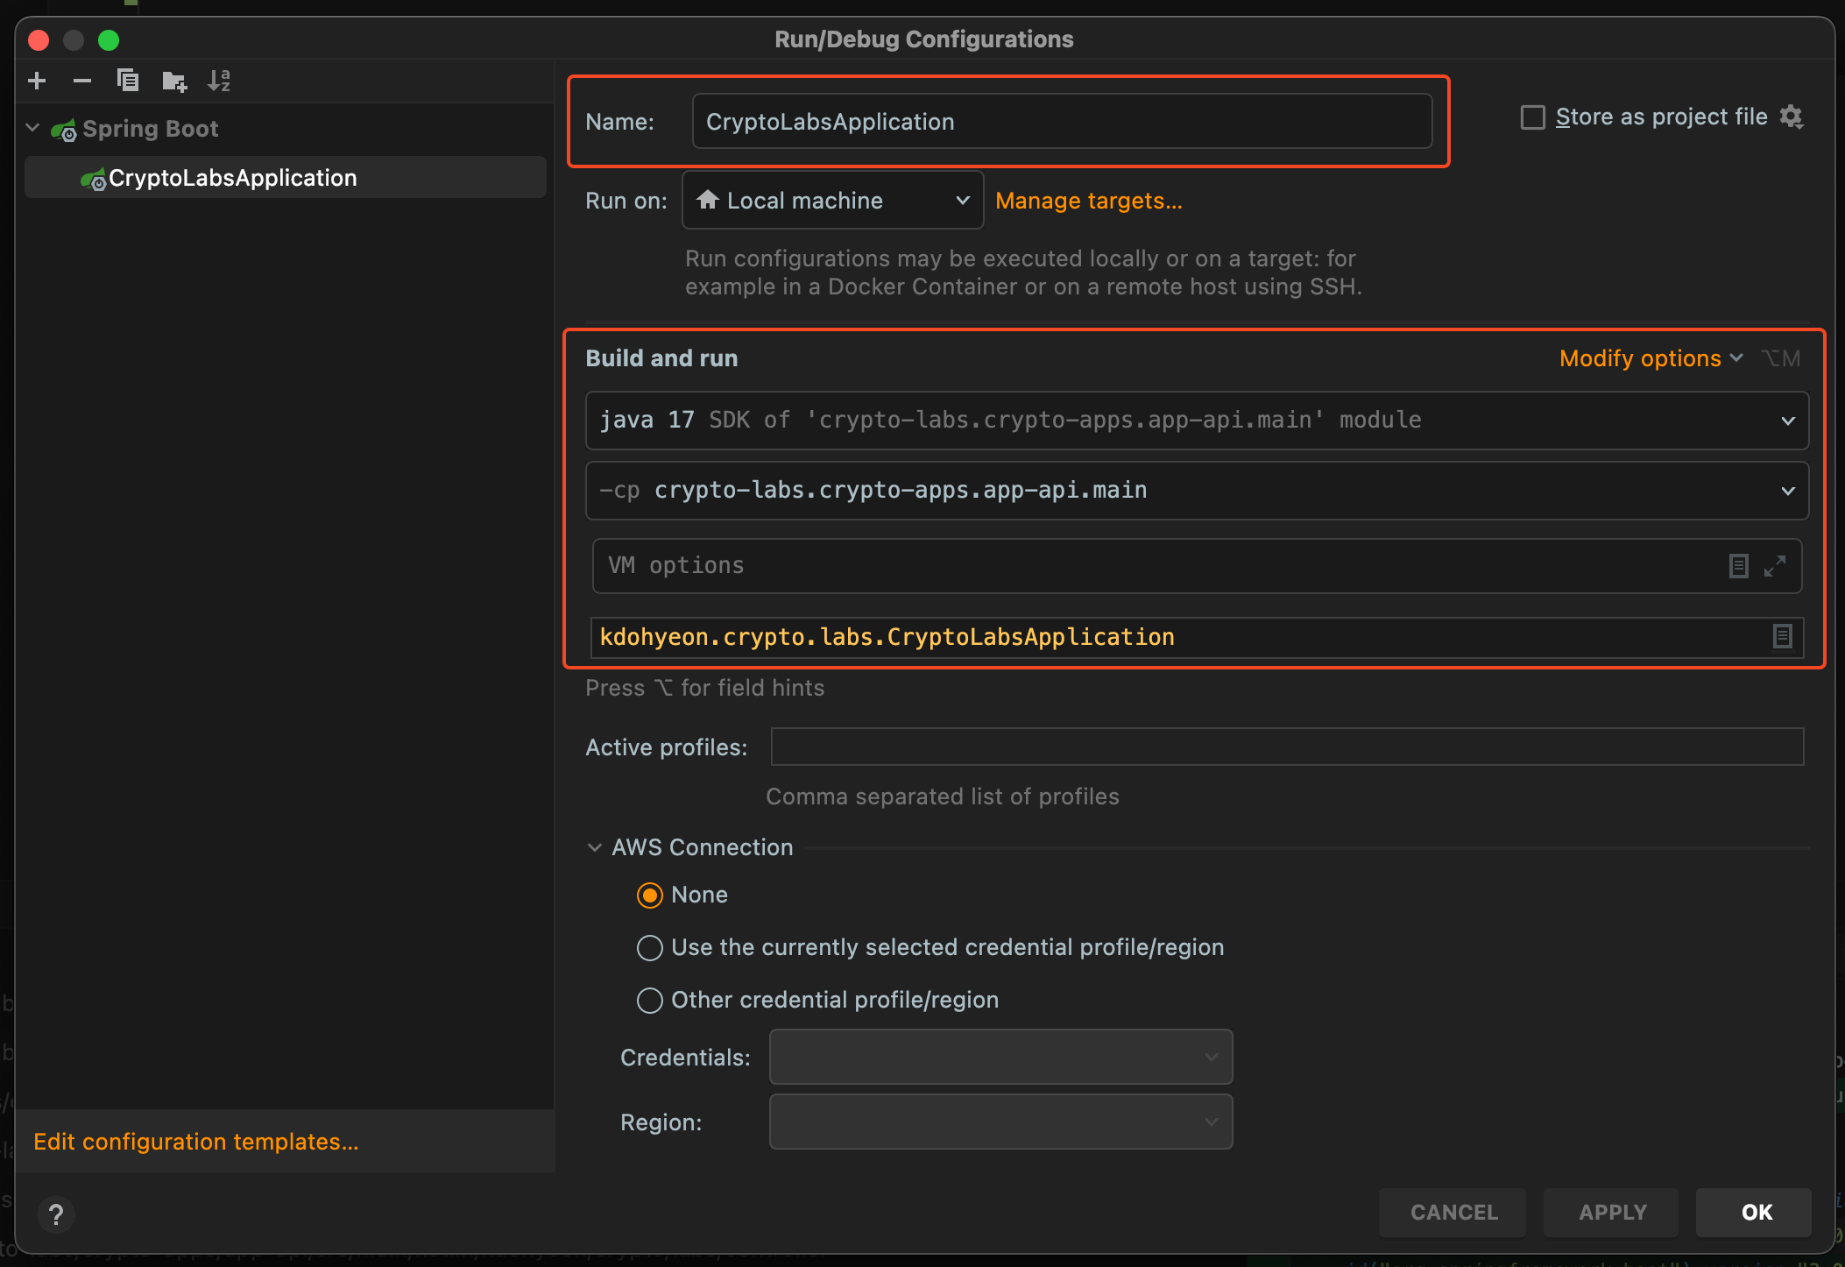Click in the Active profiles input field
Screen dimensions: 1845x1267
(1286, 747)
